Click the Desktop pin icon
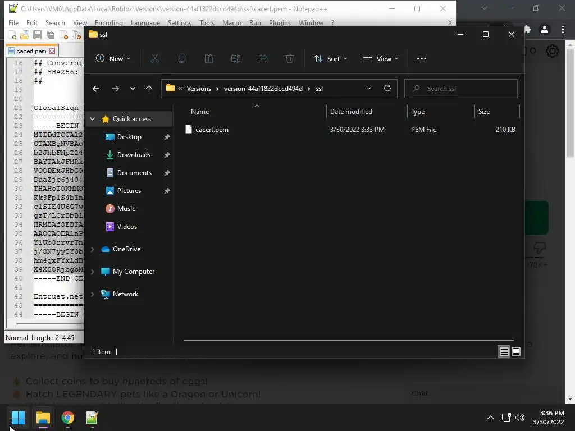The height and width of the screenshot is (431, 575). point(167,137)
